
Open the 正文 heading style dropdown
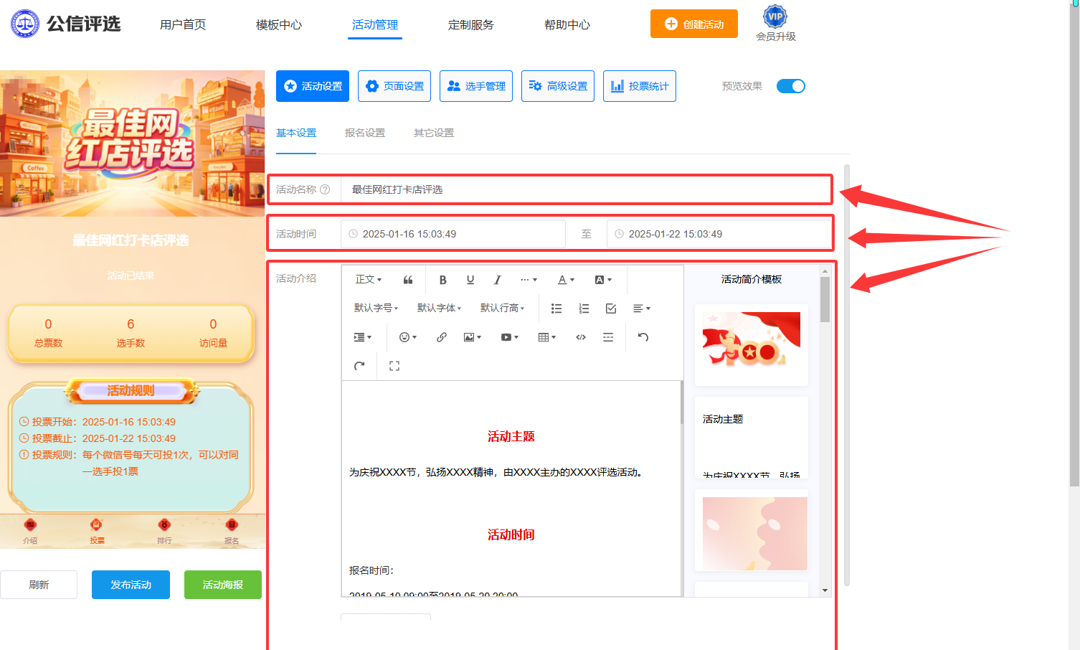tap(369, 280)
